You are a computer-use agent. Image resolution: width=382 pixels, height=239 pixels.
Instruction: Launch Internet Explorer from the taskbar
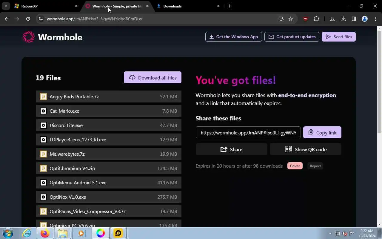pyautogui.click(x=27, y=233)
